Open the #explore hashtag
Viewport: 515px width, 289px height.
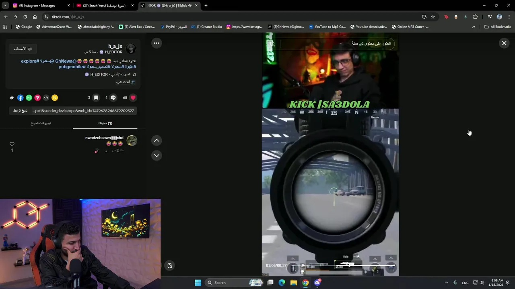tap(30, 61)
